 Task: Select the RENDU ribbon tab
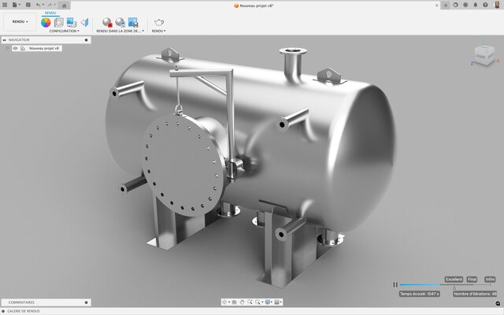point(50,13)
